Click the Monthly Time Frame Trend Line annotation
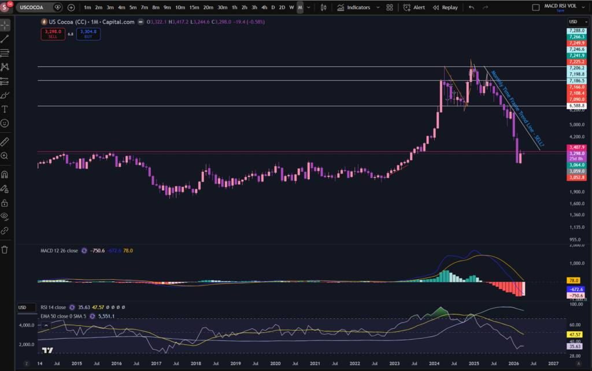Image resolution: width=592 pixels, height=371 pixels. tap(517, 109)
